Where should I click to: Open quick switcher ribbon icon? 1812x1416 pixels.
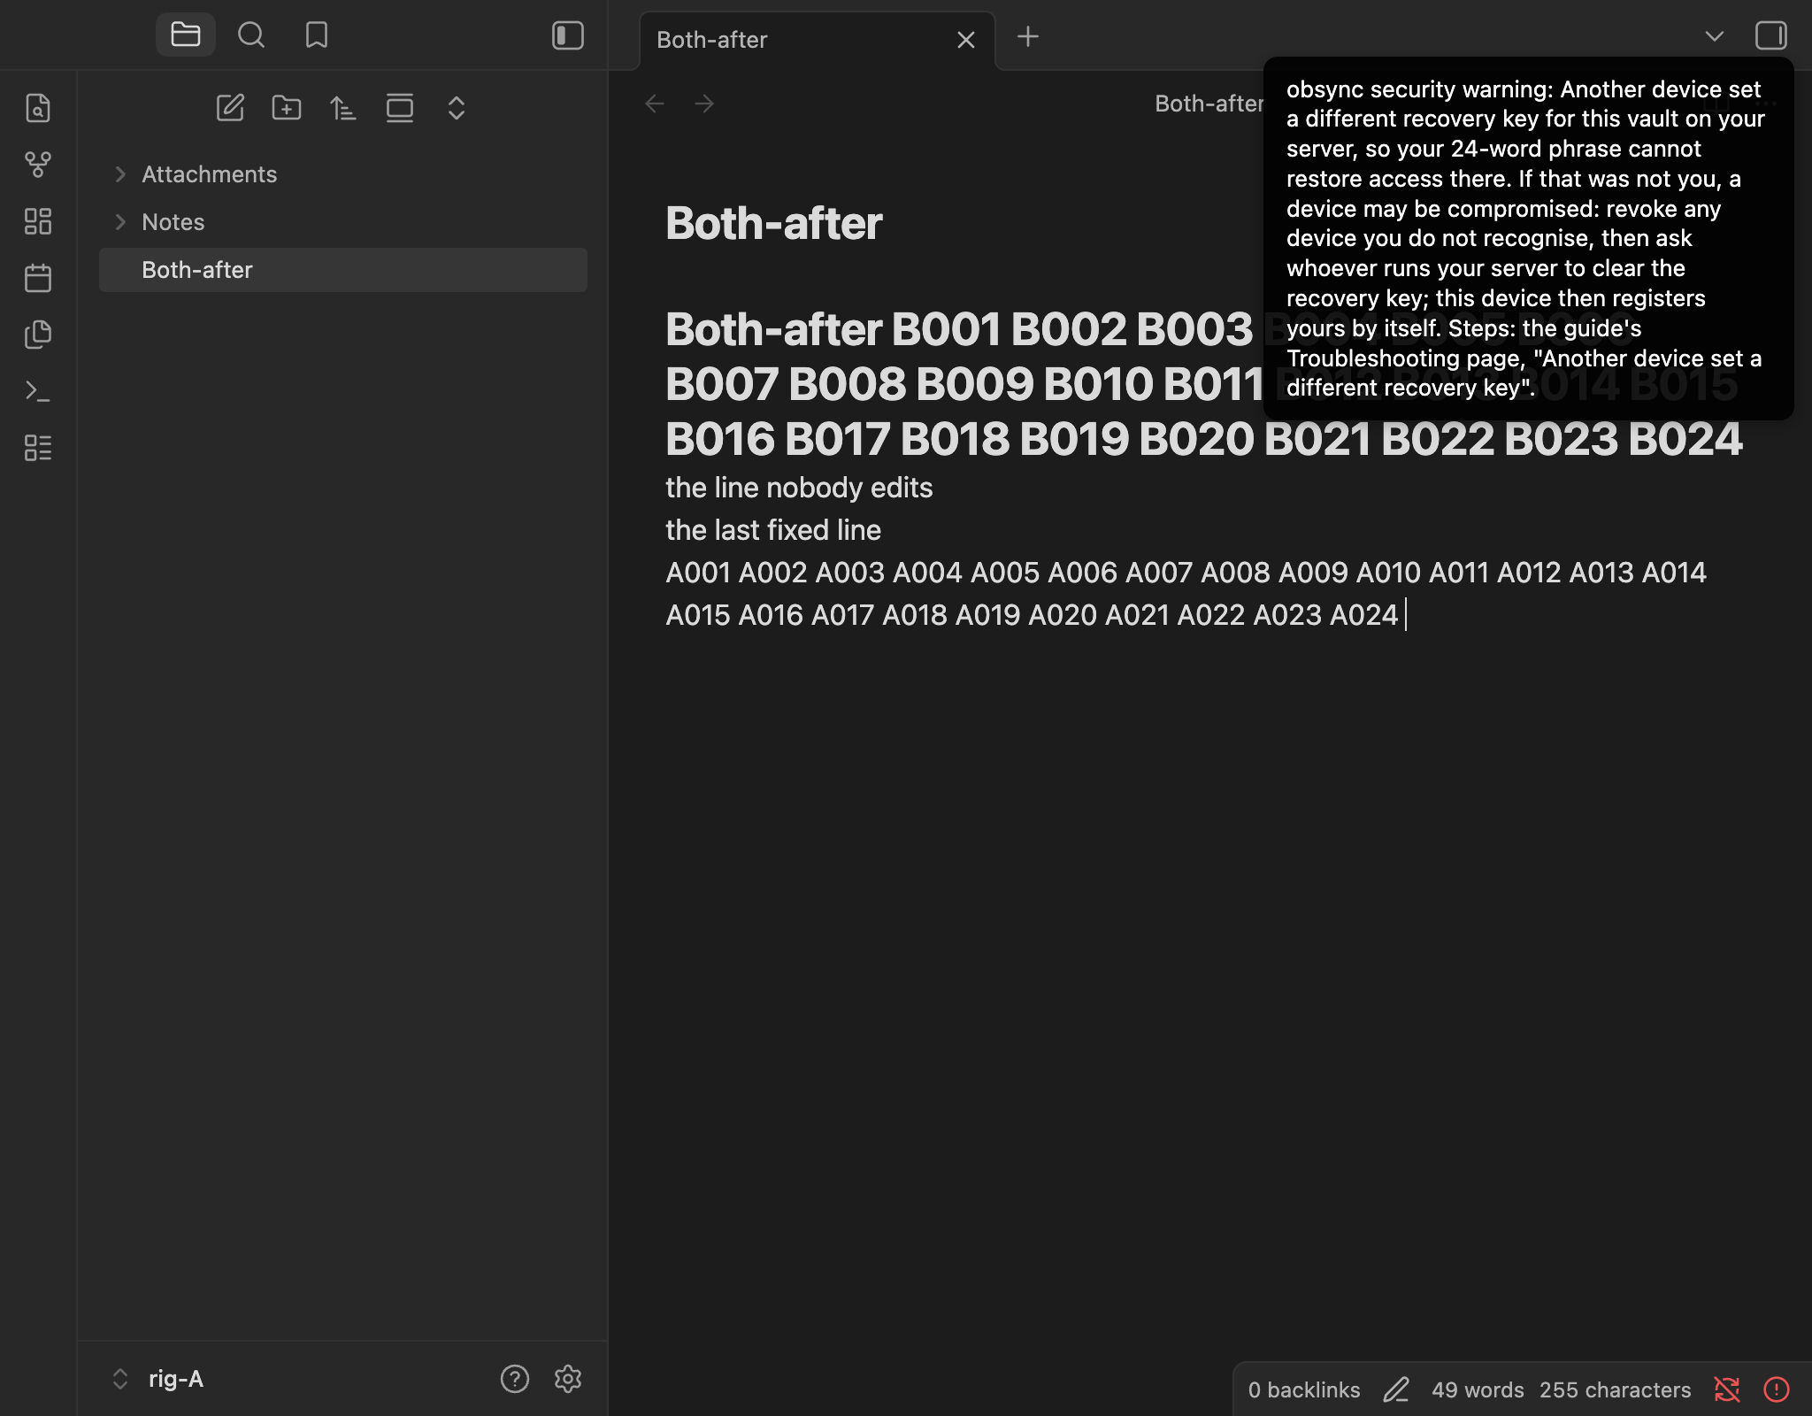(38, 108)
